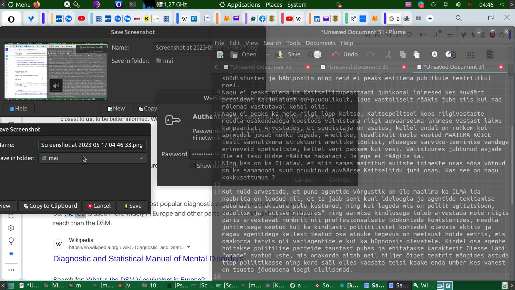Tick the Show password checkbox
The width and height of the screenshot is (515, 290).
[x=193, y=166]
